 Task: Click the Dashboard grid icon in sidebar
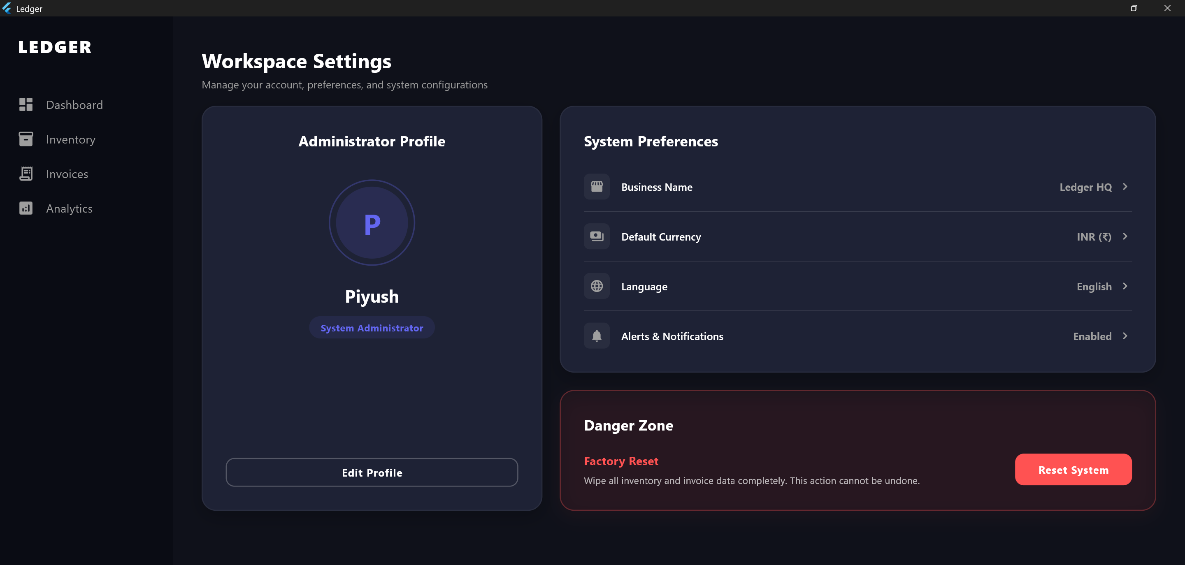pos(26,105)
